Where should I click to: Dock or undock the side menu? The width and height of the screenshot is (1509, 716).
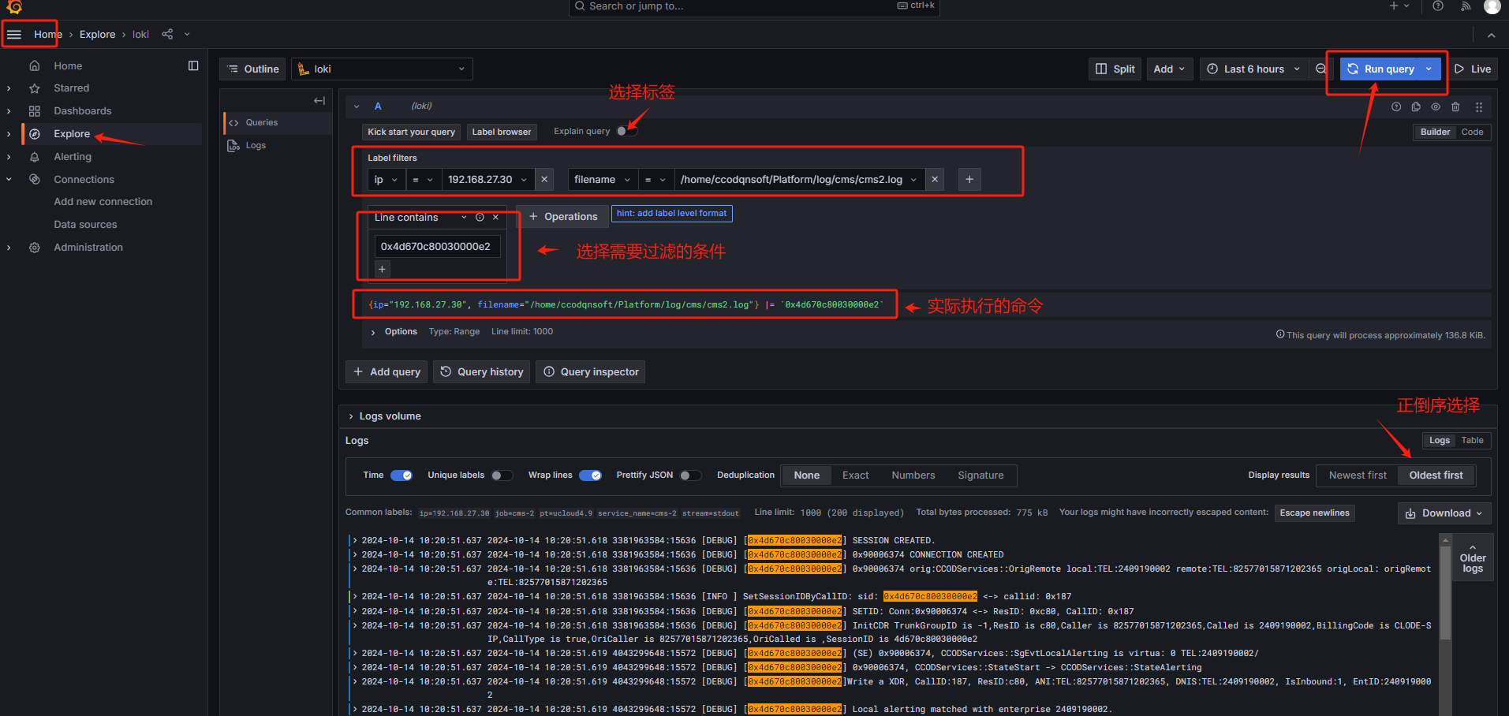(x=193, y=65)
